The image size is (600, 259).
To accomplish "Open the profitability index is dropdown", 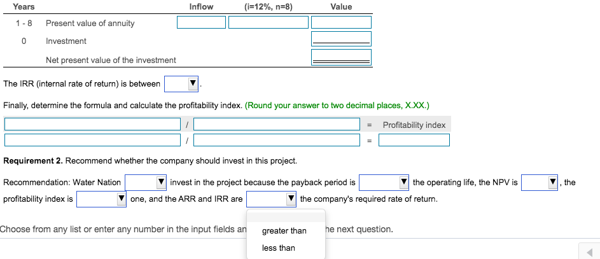I will (101, 199).
